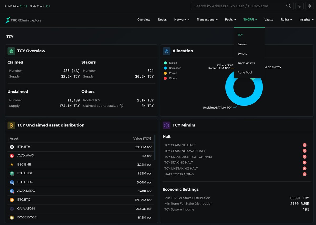Click the Node Count value 111
Image resolution: width=316 pixels, height=225 pixels.
tap(48, 6)
